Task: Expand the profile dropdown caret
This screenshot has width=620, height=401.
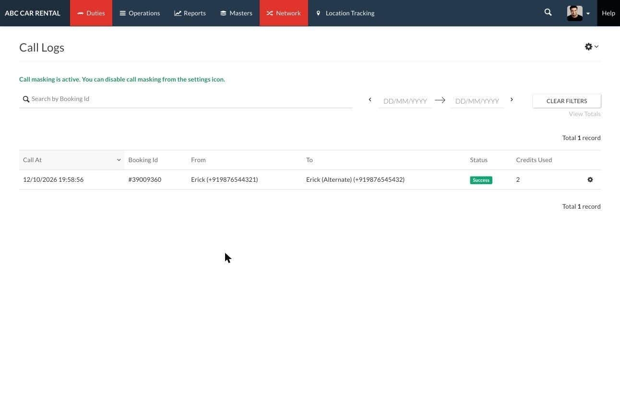Action: [x=588, y=13]
